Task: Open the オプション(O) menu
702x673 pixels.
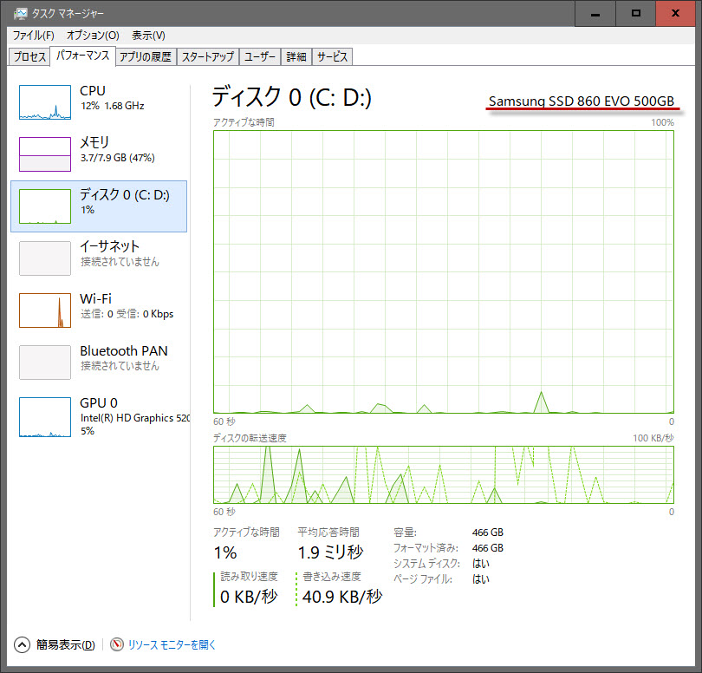Action: [x=93, y=36]
